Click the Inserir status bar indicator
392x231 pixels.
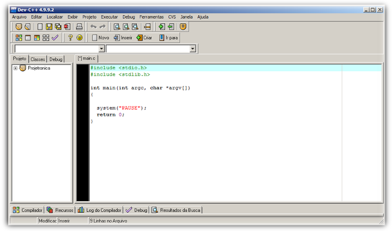point(64,221)
